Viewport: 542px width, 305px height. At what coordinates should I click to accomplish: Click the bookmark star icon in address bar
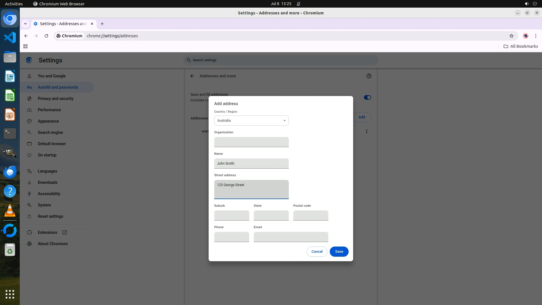511,36
